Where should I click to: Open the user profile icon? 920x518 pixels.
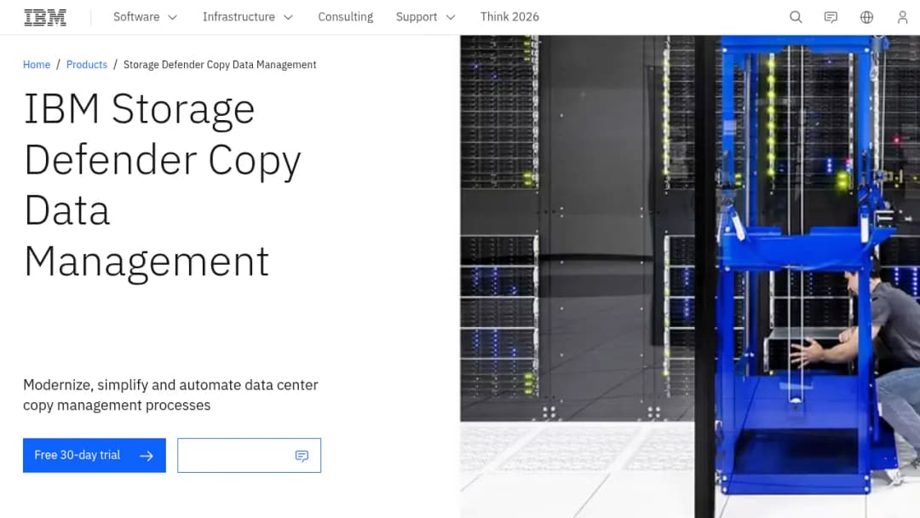point(902,17)
